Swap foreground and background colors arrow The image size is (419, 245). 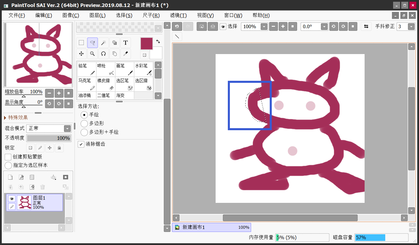[158, 42]
